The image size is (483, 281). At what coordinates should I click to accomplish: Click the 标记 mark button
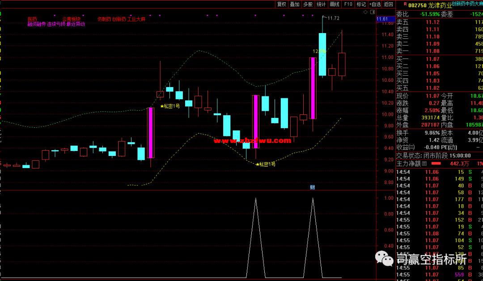(361, 4)
